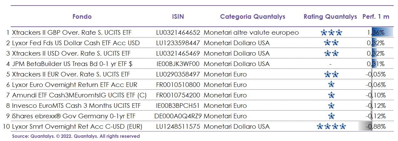The height and width of the screenshot is (141, 398).
Task: Click the Categoria Quantalys column header
Action: 253,17
